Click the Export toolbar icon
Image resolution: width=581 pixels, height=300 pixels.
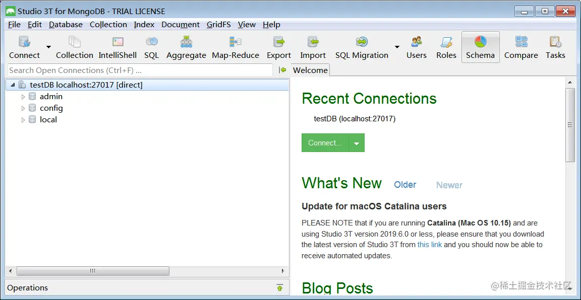click(278, 42)
